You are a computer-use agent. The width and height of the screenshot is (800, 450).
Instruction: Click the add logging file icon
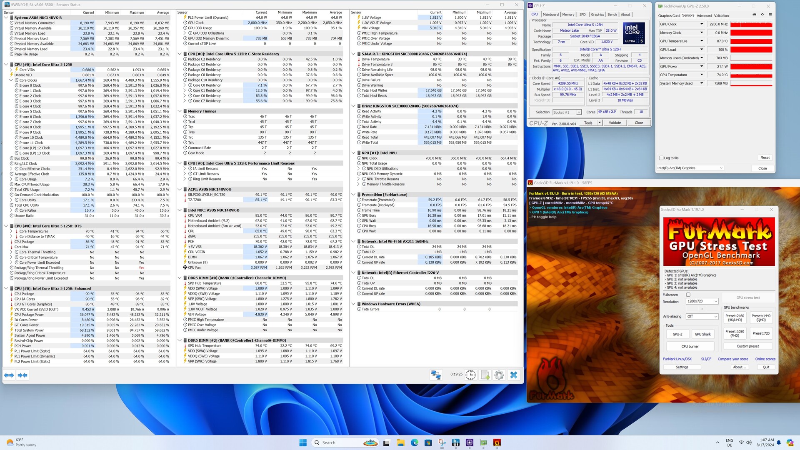coord(485,375)
